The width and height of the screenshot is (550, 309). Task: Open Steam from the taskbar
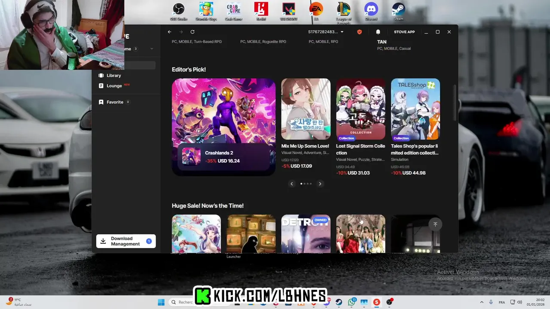click(339, 302)
